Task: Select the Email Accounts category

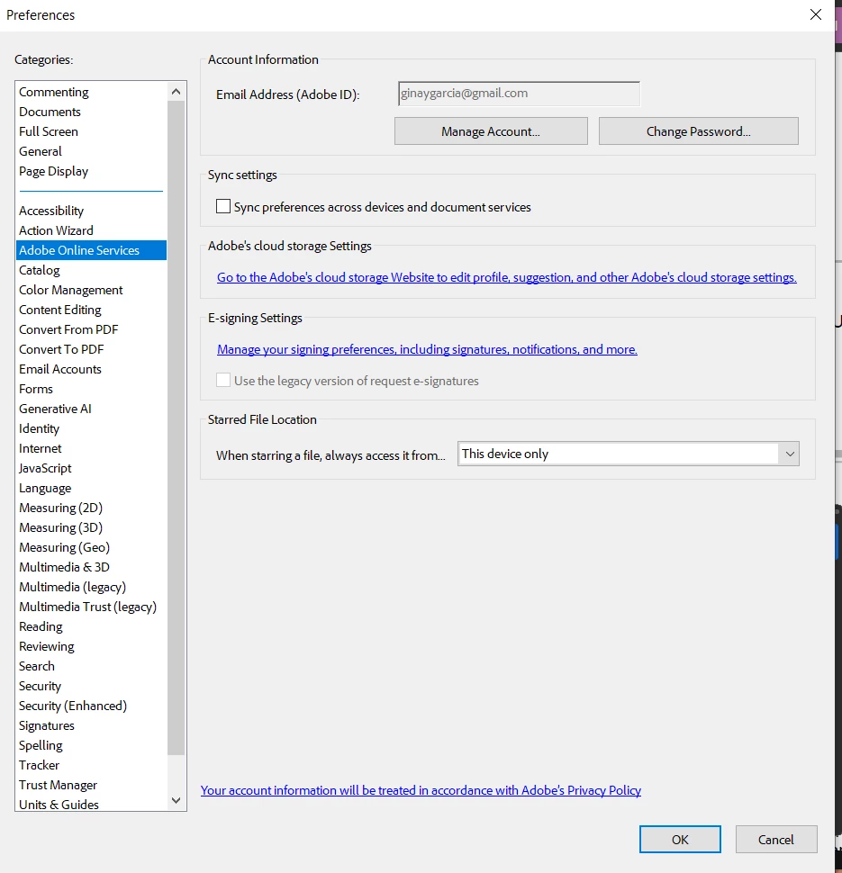Action: click(x=91, y=369)
